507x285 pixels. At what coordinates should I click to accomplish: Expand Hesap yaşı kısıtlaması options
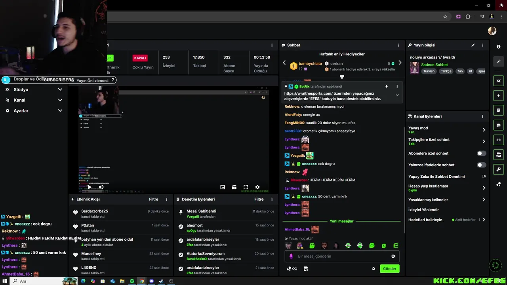click(x=484, y=188)
